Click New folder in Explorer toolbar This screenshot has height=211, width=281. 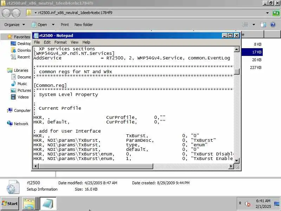point(84,25)
